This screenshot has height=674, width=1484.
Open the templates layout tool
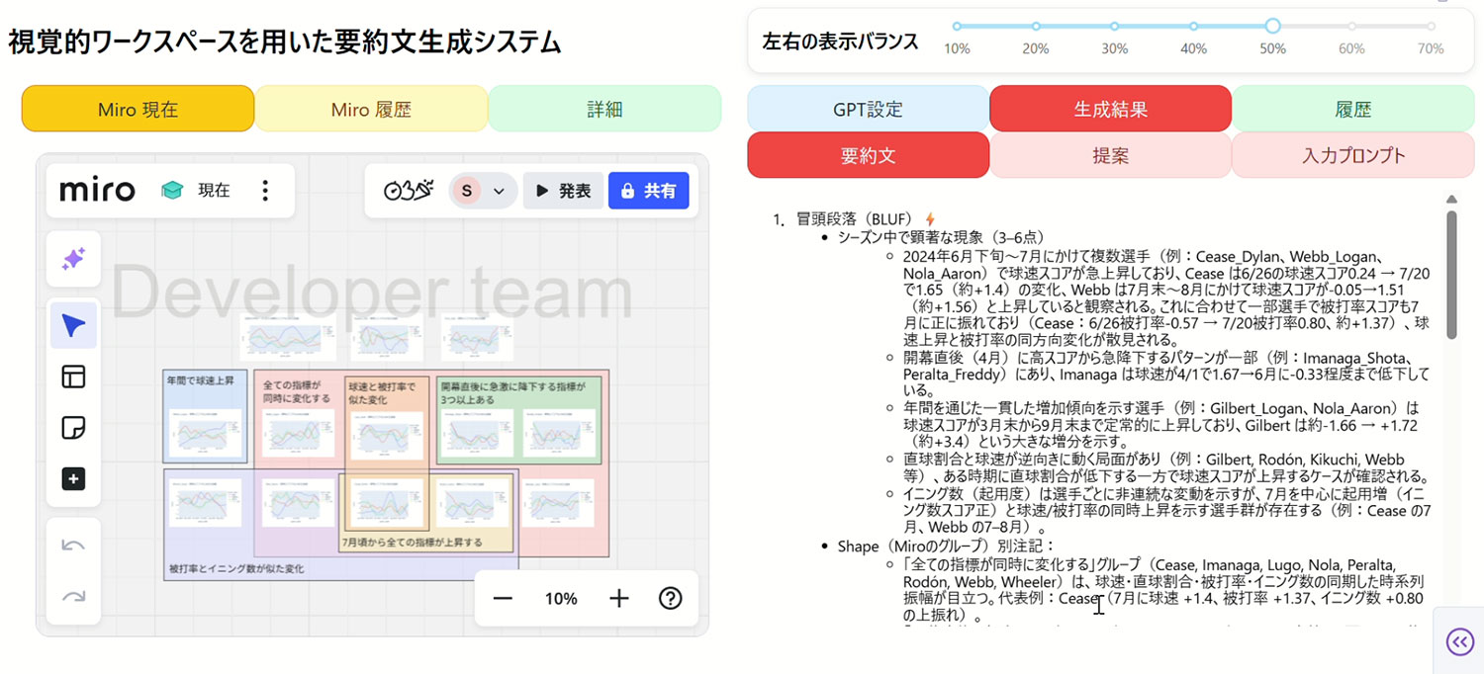(x=74, y=377)
